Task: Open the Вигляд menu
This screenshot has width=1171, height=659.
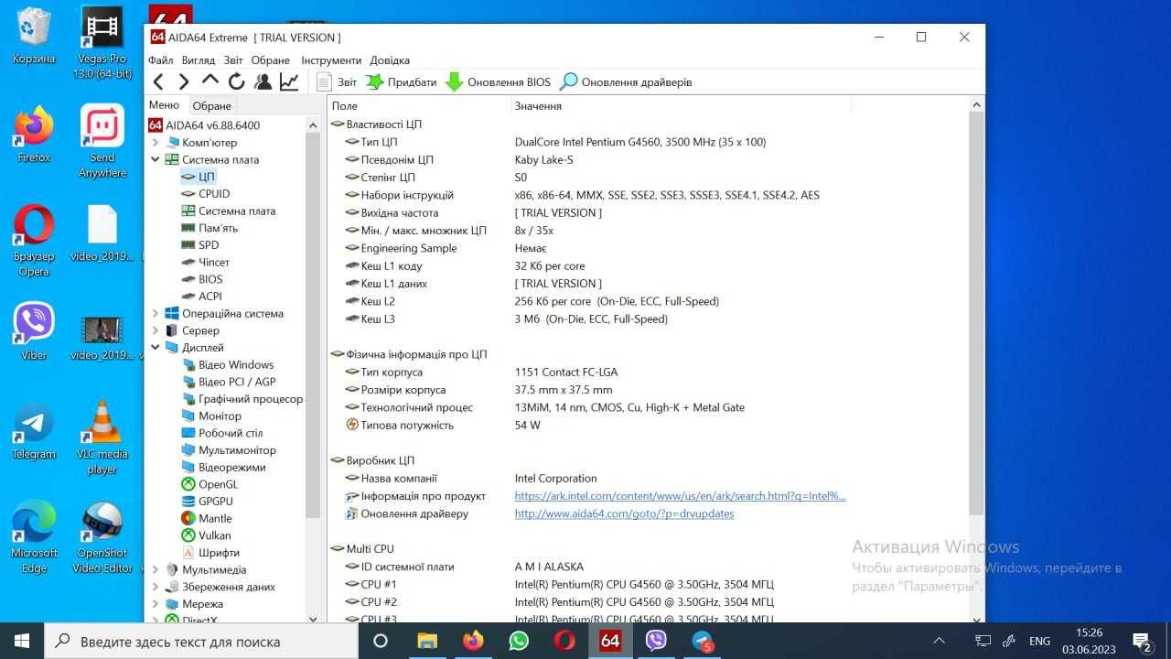Action: (x=199, y=60)
